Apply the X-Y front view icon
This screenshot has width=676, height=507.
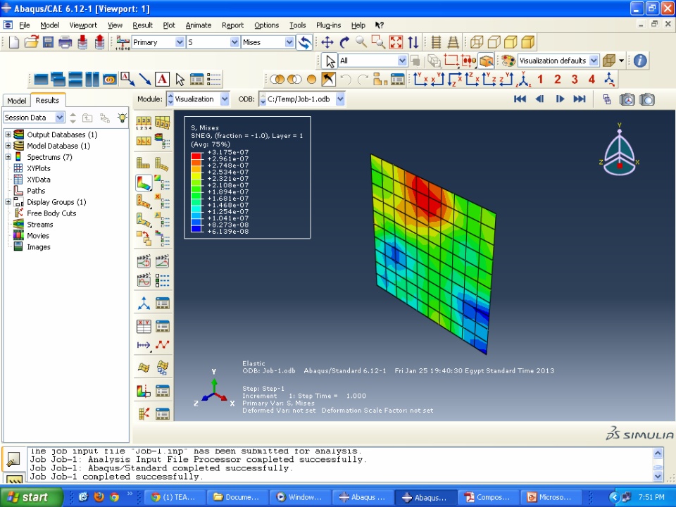tap(420, 80)
